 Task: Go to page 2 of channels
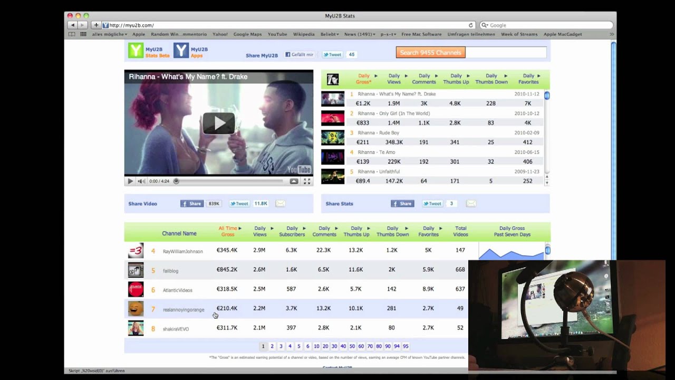point(272,346)
